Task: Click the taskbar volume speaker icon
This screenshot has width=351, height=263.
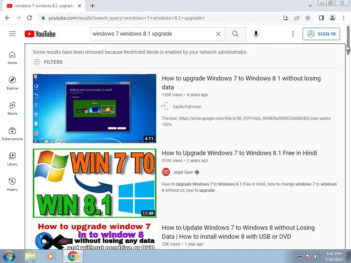Action: click(x=316, y=256)
